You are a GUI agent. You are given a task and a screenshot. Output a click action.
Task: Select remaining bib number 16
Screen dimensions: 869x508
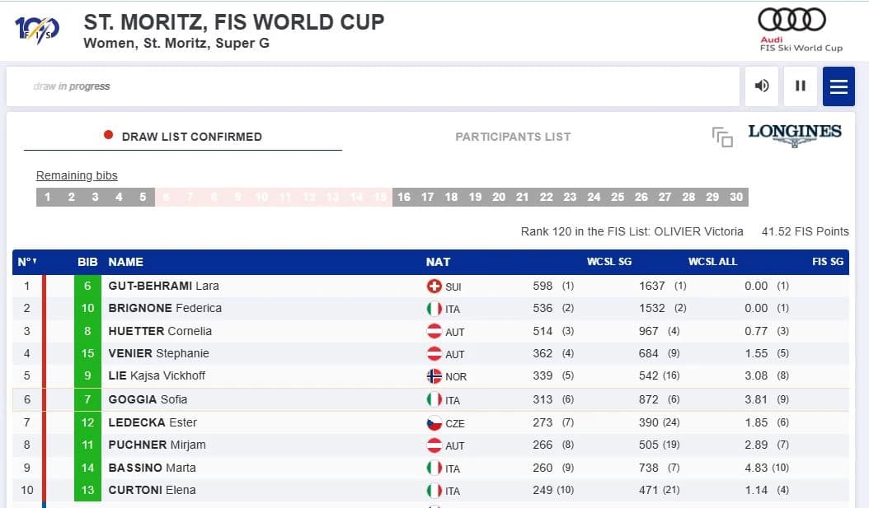[404, 197]
